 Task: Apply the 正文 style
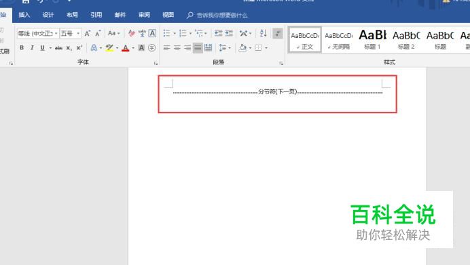[305, 40]
